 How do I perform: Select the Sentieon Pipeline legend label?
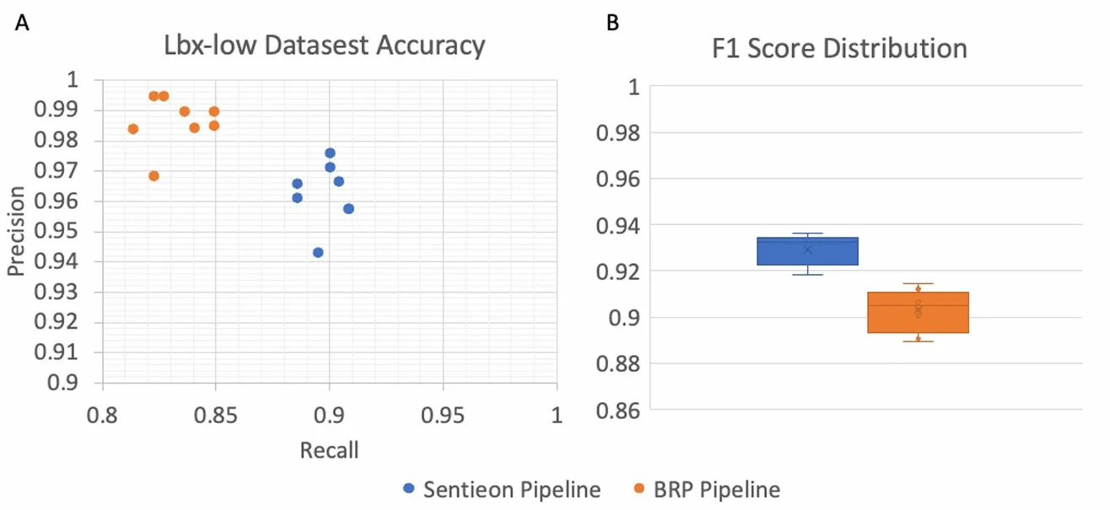click(511, 490)
